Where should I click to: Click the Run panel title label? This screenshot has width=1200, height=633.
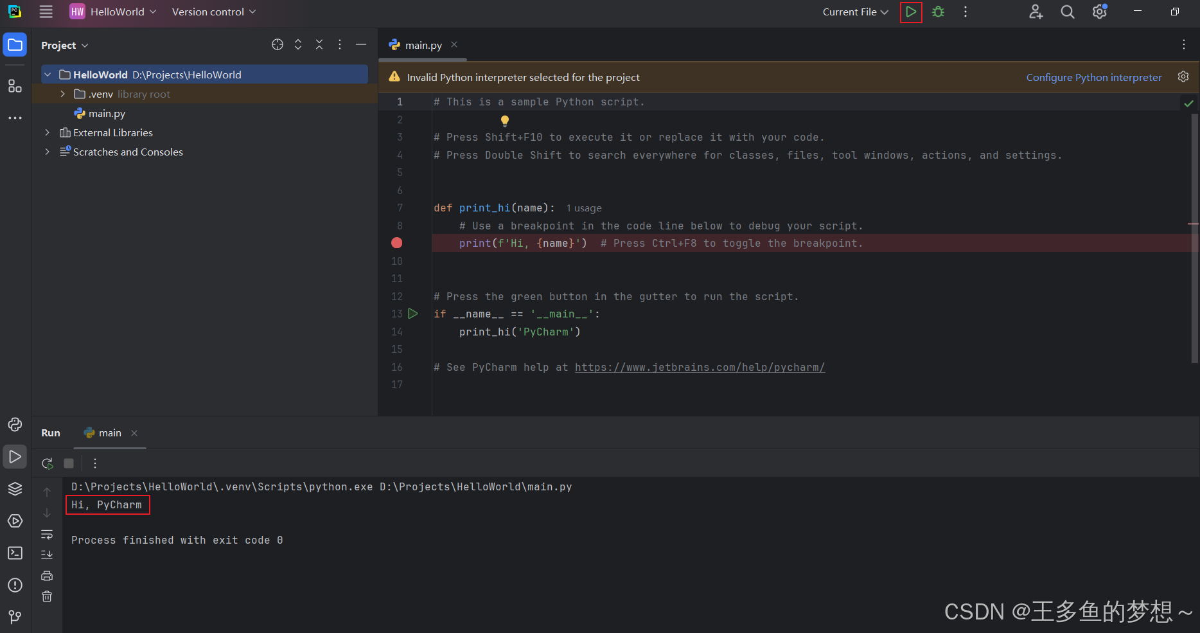51,433
